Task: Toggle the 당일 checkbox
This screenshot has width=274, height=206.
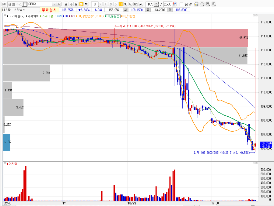Action: pyautogui.click(x=181, y=4)
